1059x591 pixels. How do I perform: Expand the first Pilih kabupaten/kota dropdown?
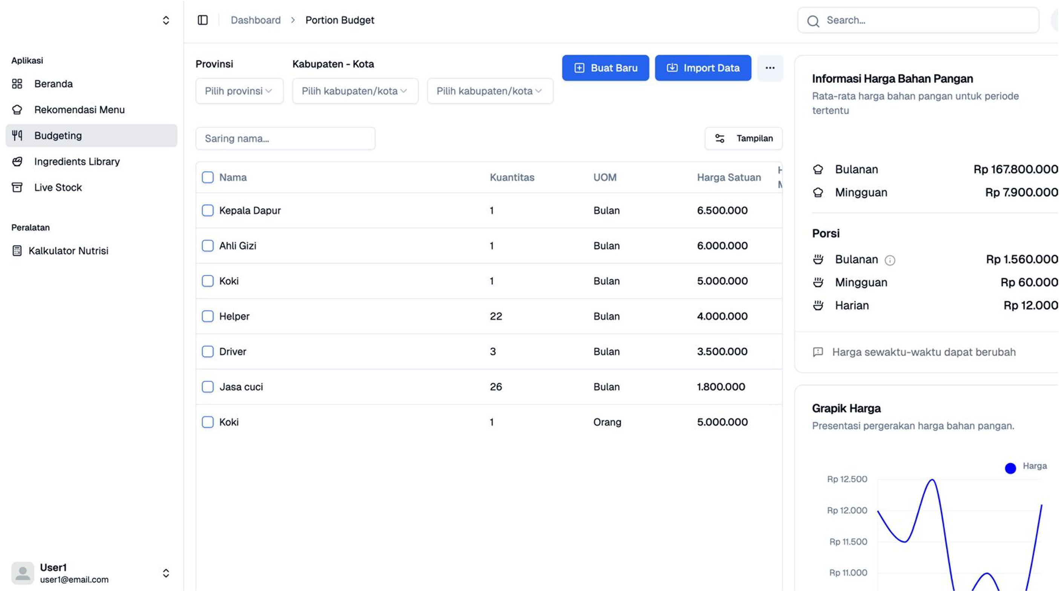(x=355, y=91)
